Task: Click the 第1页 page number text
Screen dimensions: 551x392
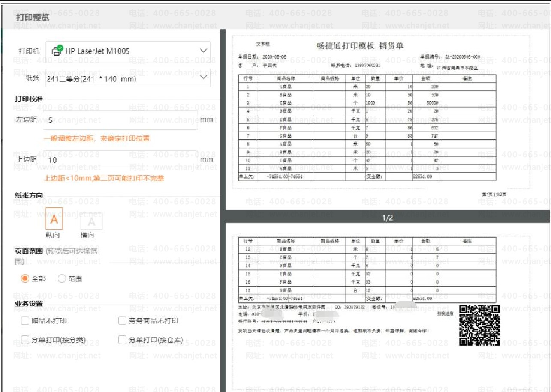Action: (494, 195)
